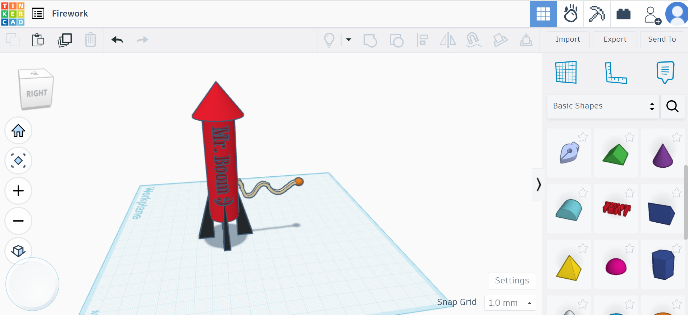
Task: Search shapes with magnifier icon
Action: pos(672,106)
